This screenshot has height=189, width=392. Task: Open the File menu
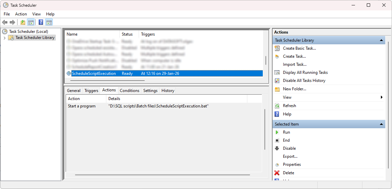coord(7,14)
